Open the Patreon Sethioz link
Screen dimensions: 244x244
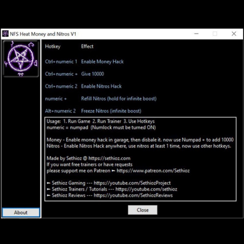153,171
